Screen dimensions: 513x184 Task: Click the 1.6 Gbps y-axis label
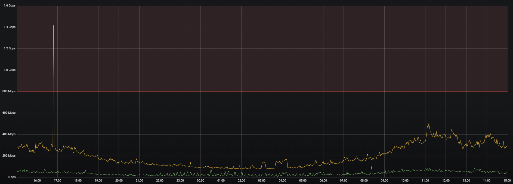10,6
